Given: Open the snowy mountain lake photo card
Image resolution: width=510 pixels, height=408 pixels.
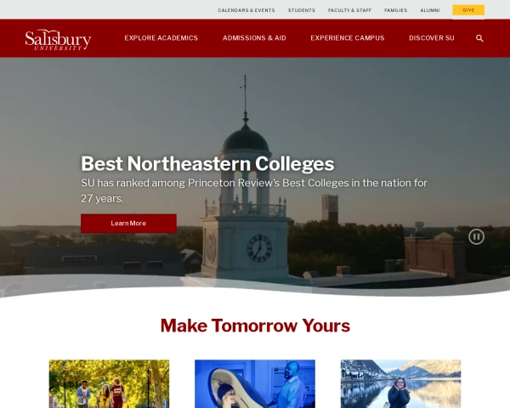Looking at the screenshot, I should [400, 383].
